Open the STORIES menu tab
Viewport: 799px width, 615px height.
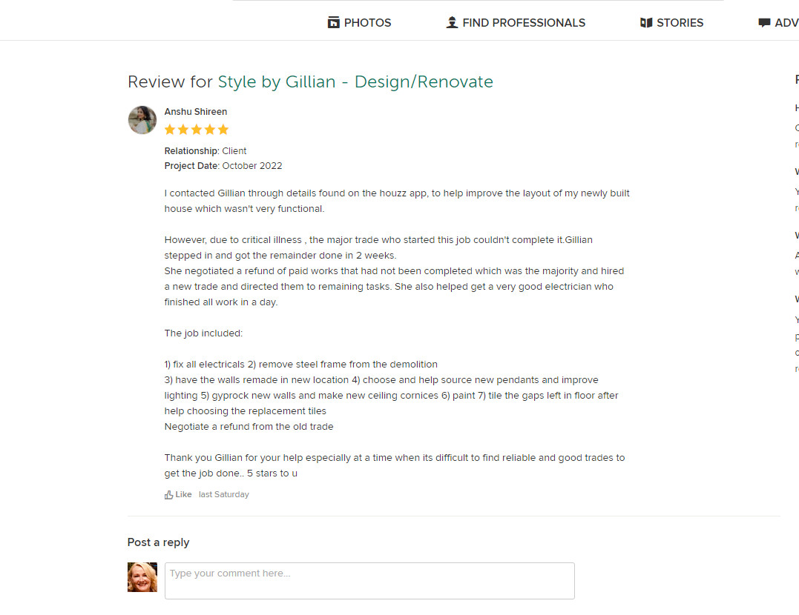(x=671, y=22)
